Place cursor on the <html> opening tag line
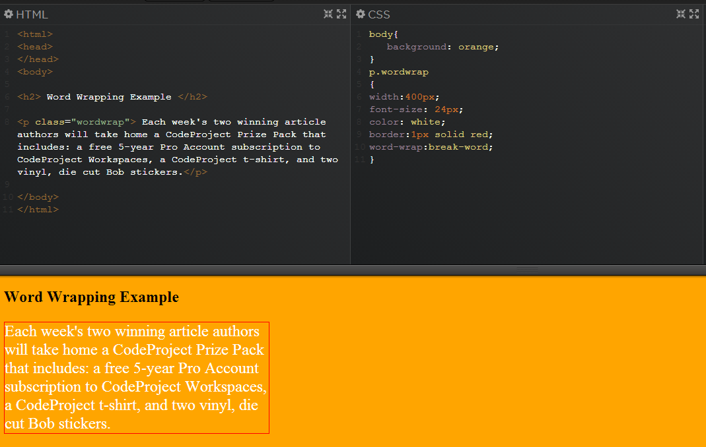 coord(35,34)
